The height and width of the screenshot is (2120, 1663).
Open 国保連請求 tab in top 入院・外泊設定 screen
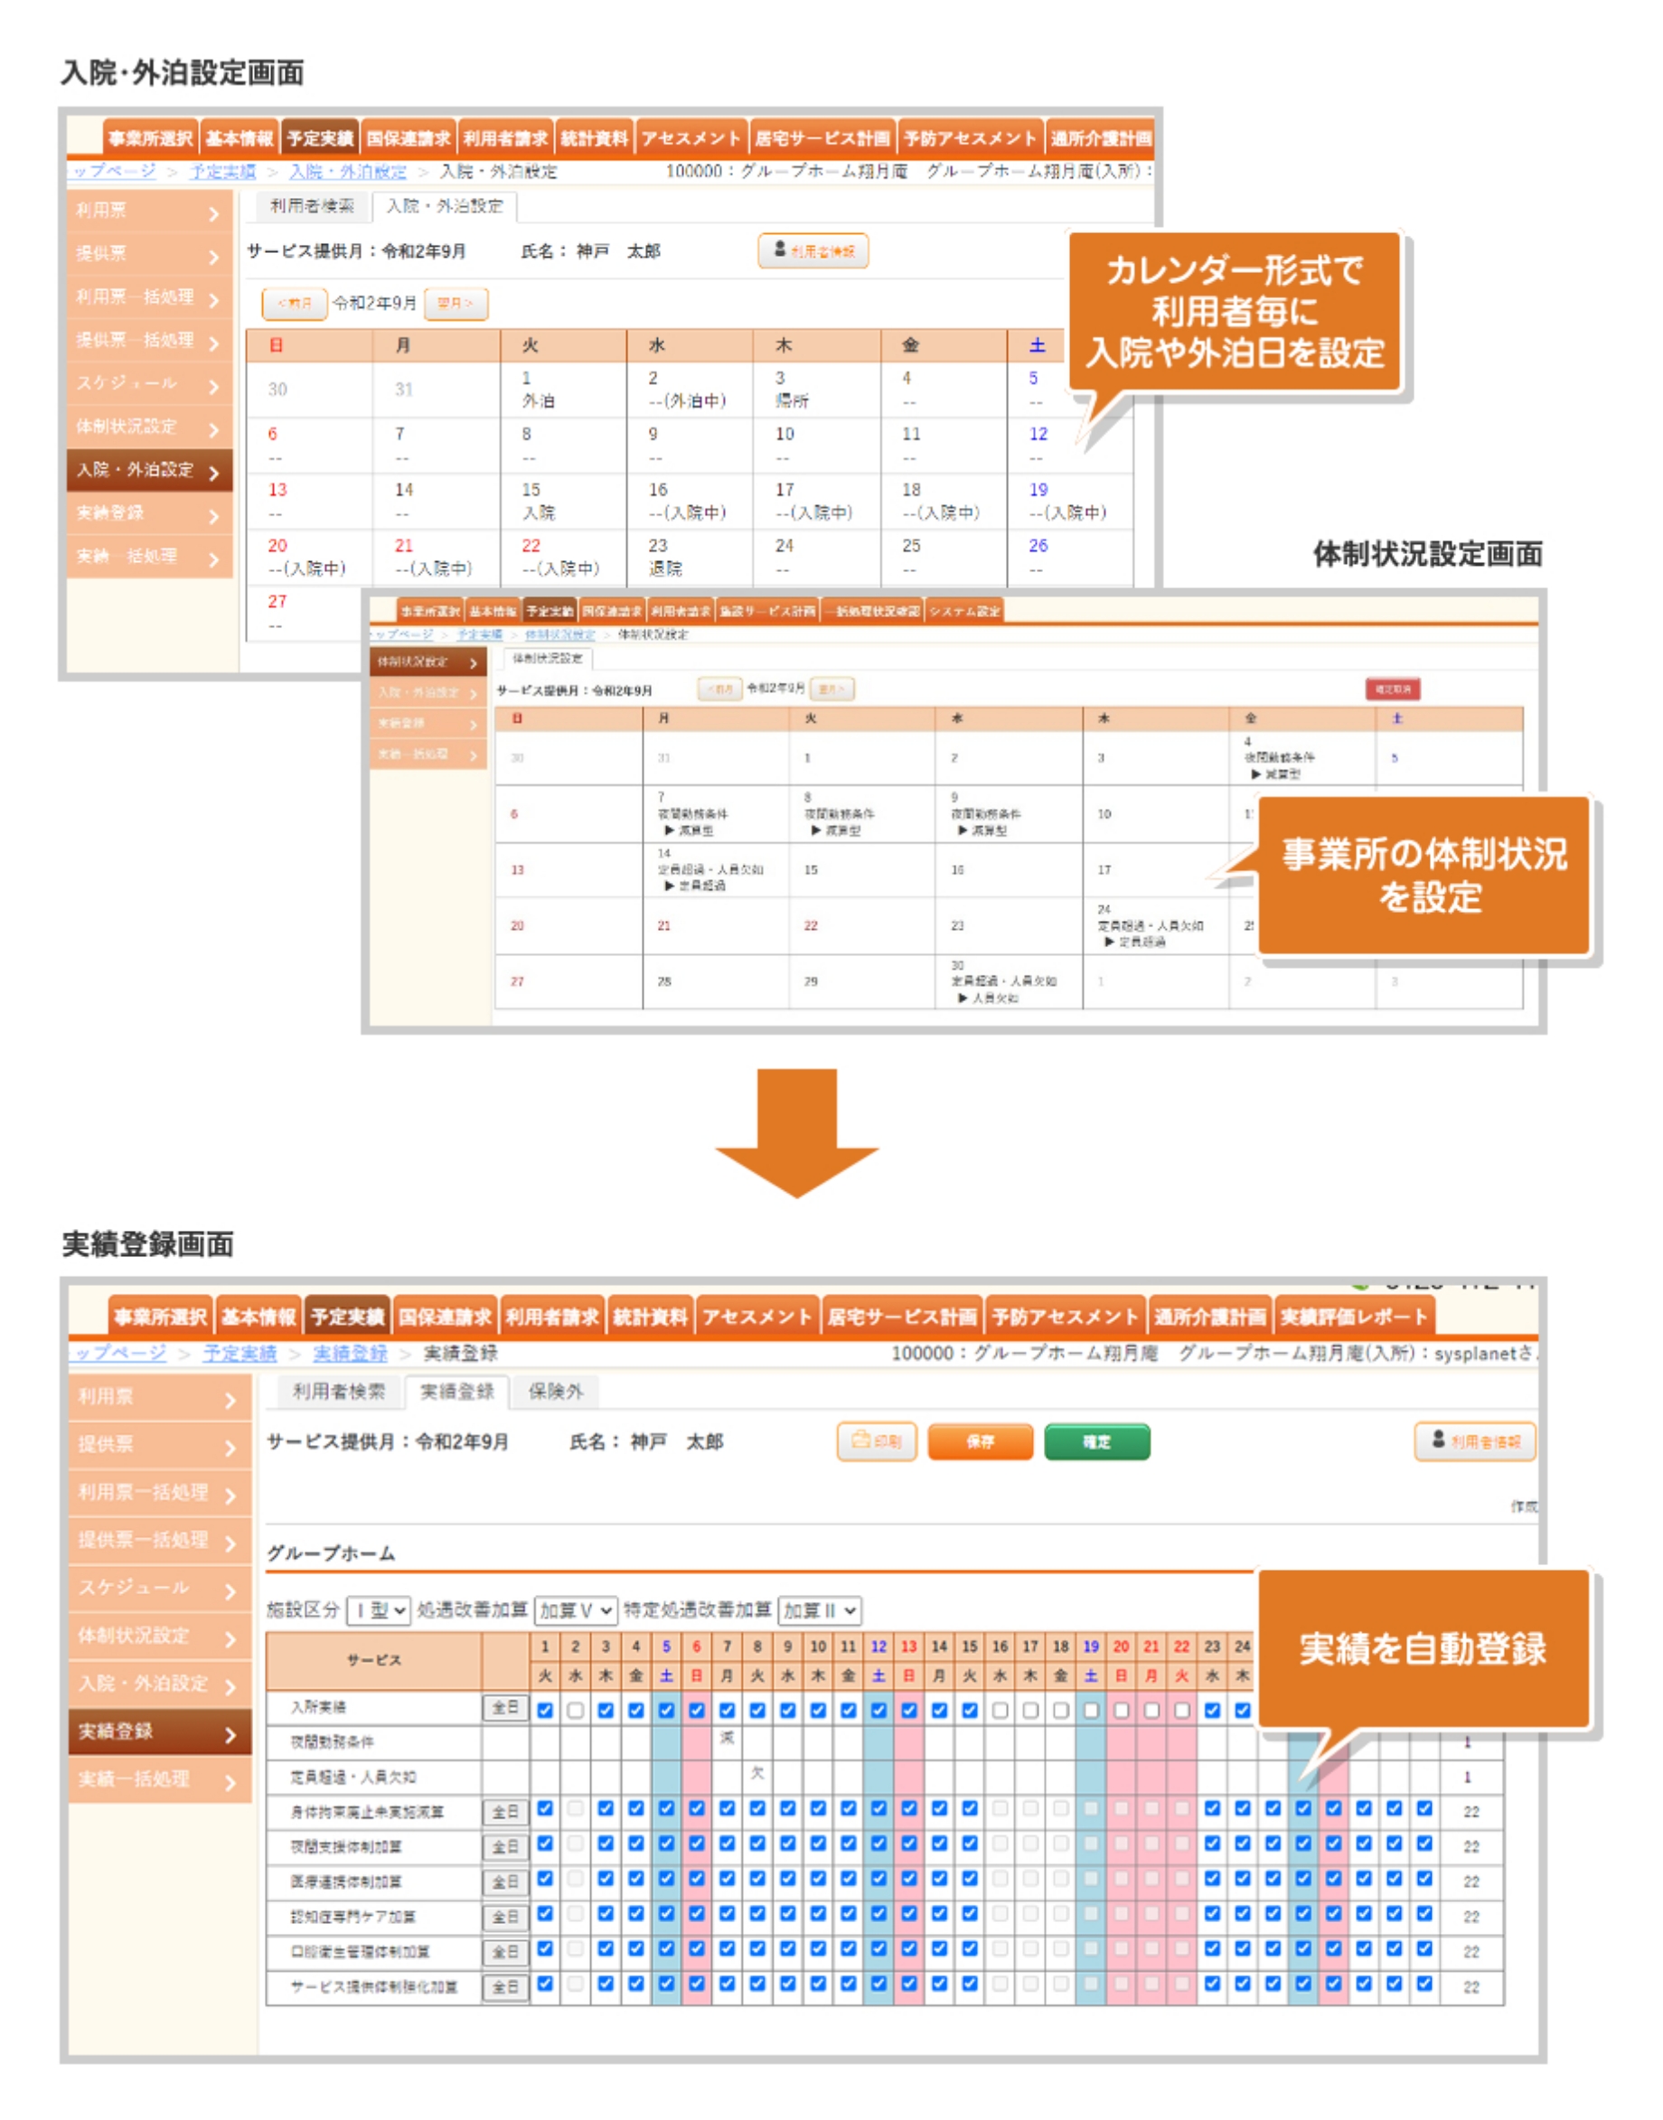(x=408, y=138)
